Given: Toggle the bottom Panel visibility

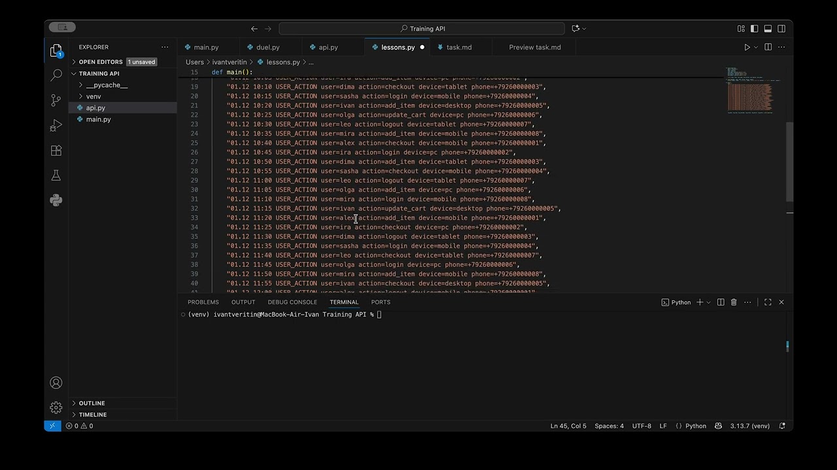Looking at the screenshot, I should pyautogui.click(x=768, y=29).
